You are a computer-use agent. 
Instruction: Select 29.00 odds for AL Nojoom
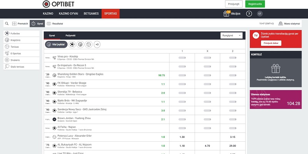coord(233,146)
